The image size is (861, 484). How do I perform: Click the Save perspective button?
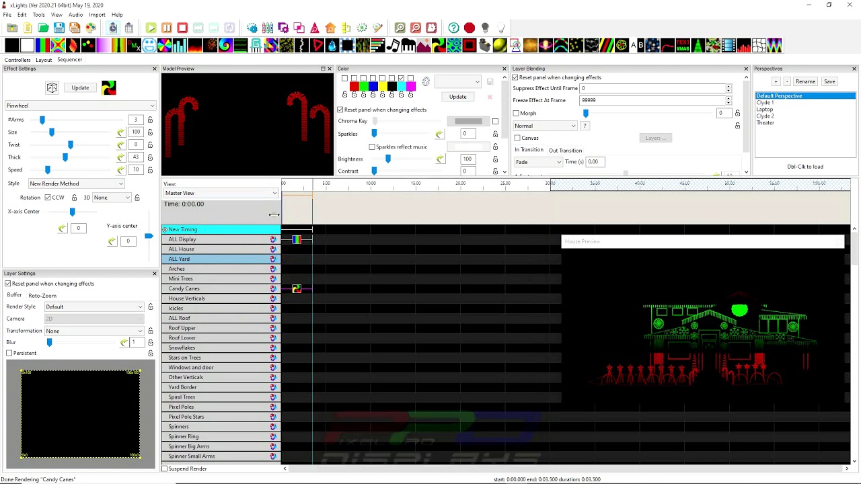click(x=829, y=81)
